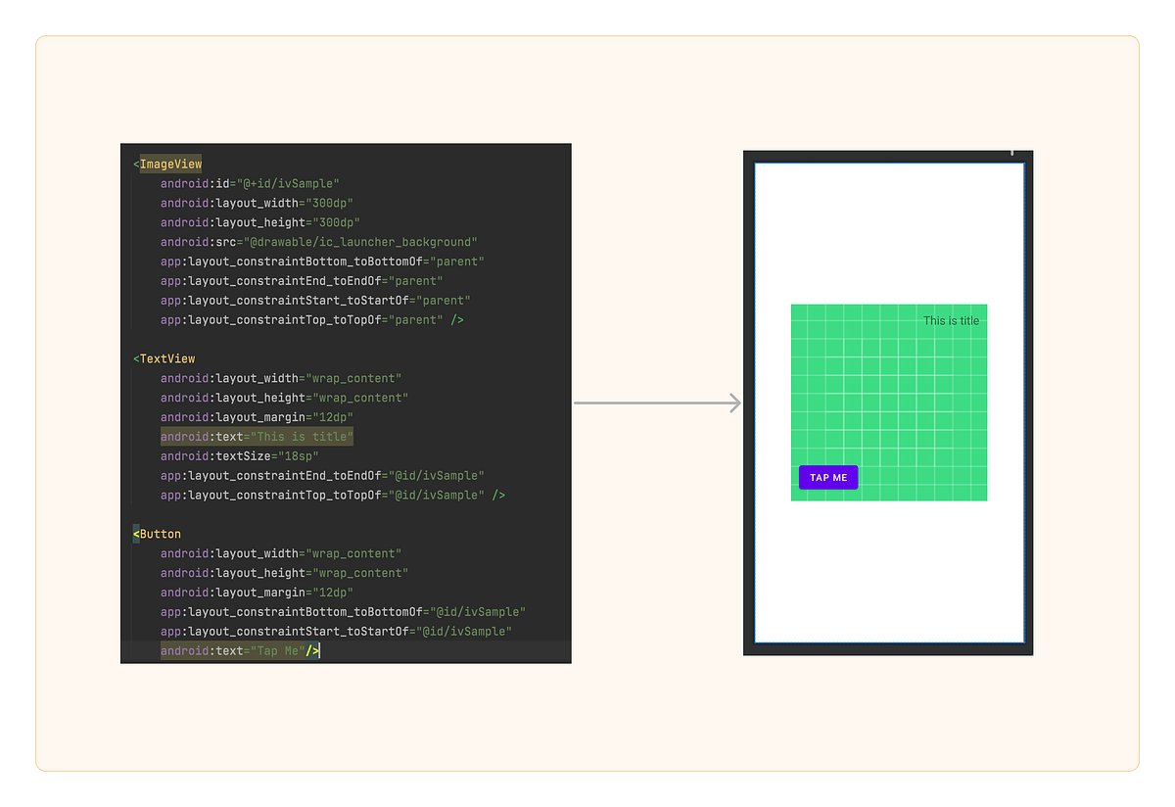The image size is (1175, 807).
Task: Click the arrow connecting code to preview
Action: pos(658,403)
